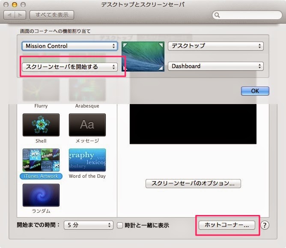Open the 開始までの時間 5 分 dropdown
The image size is (286, 248).
tap(89, 225)
